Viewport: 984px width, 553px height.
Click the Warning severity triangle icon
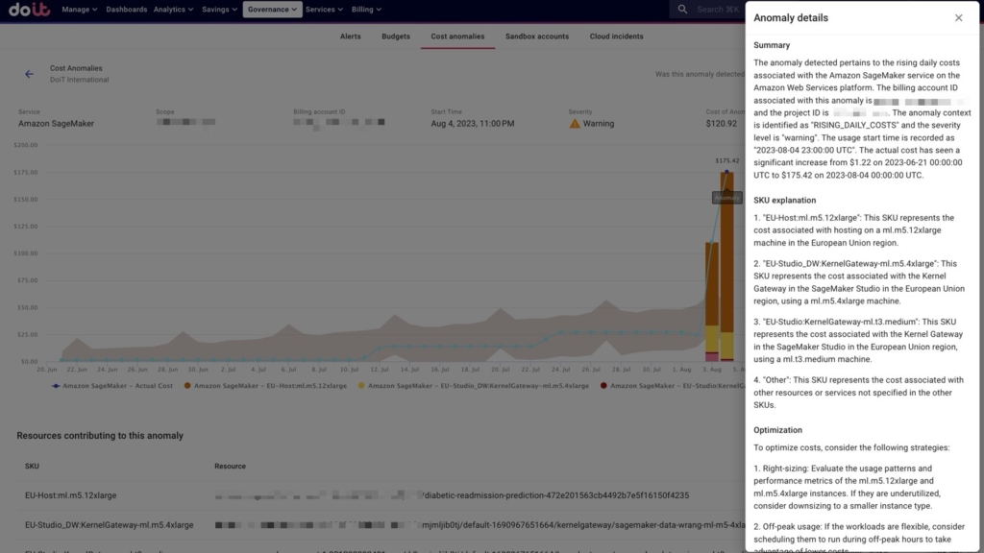click(575, 124)
